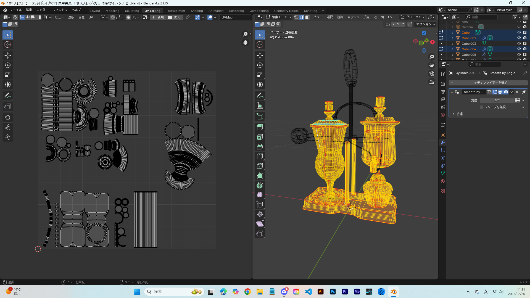Toggle viewport visibility of Cube.005
The width and height of the screenshot is (530, 298).
(x=519, y=55)
